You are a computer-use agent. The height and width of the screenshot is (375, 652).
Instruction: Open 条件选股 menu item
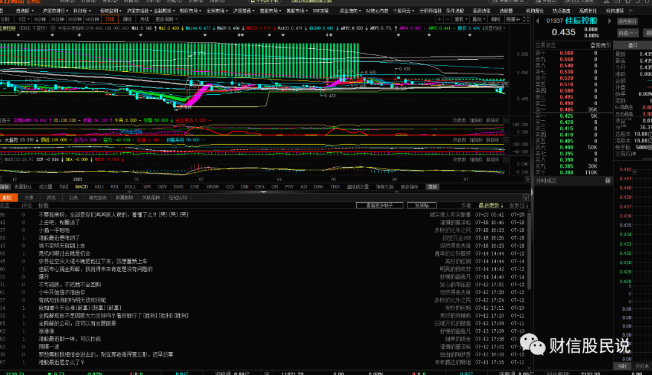tap(455, 11)
